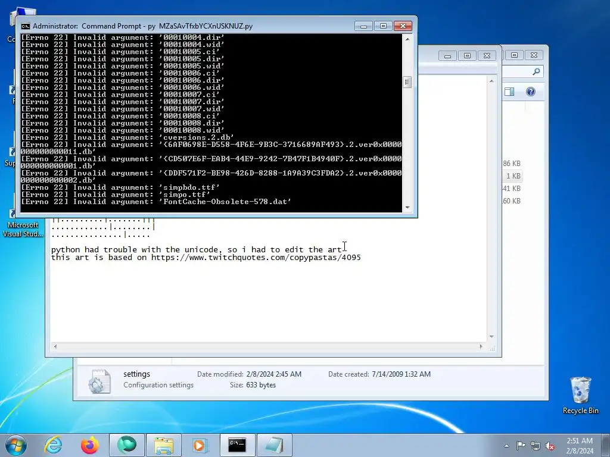Open Firefox from the taskbar
This screenshot has height=457, width=610.
point(90,445)
